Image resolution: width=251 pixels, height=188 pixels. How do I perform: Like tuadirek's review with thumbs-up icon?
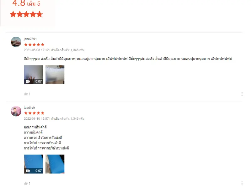coord(26,183)
